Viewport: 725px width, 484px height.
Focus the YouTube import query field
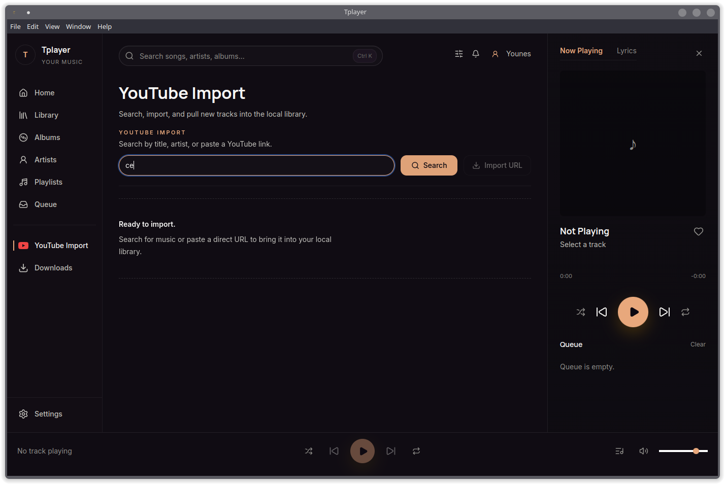click(256, 165)
